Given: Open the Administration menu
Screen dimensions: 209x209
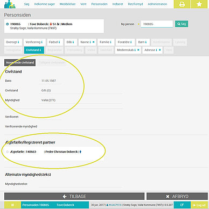Looking at the screenshot, I should pyautogui.click(x=157, y=4).
